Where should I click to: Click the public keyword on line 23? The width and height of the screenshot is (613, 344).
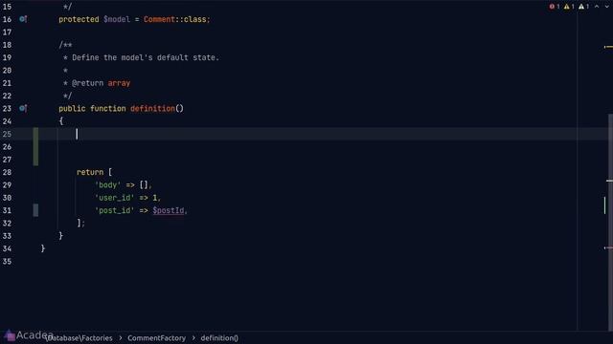click(72, 108)
